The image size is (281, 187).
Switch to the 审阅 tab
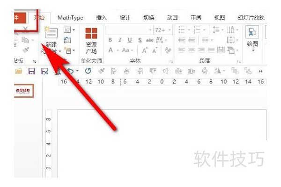point(196,18)
